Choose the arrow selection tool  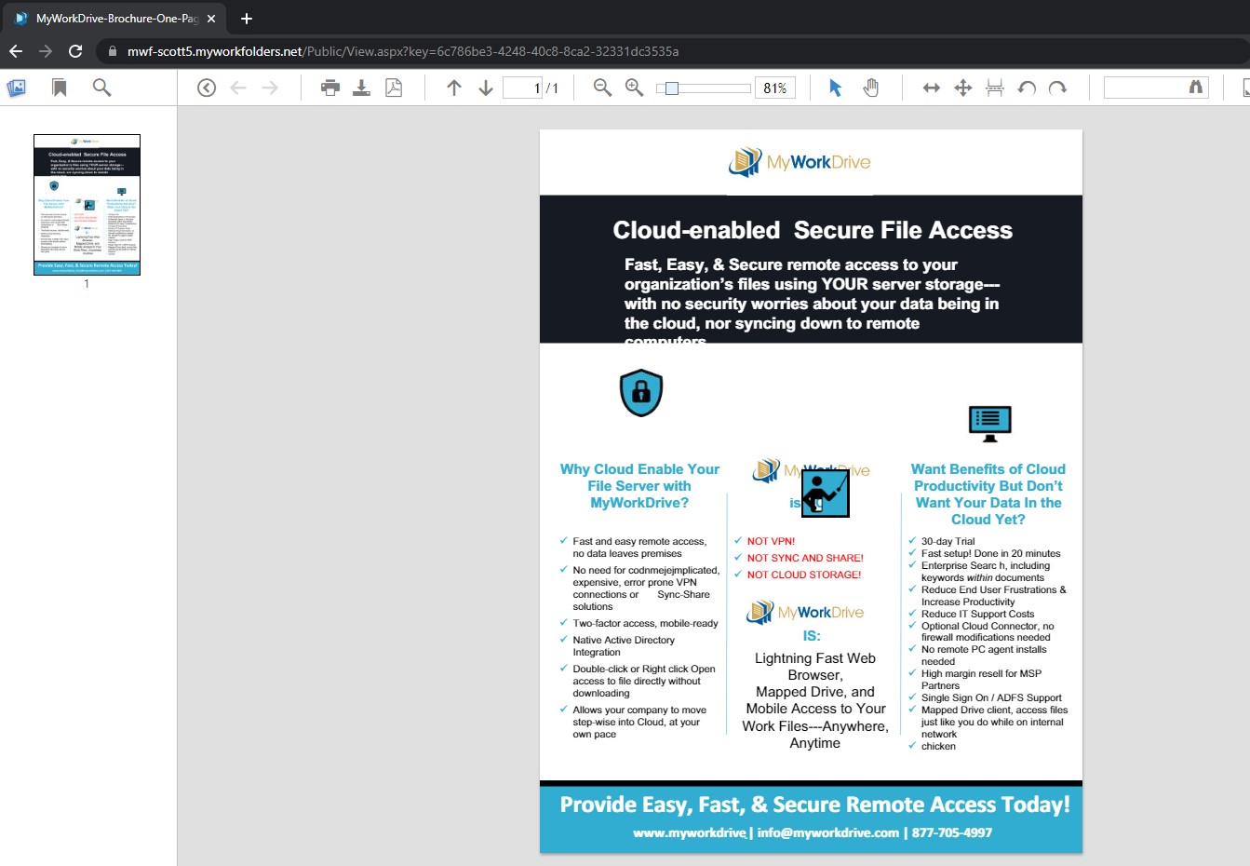tap(835, 88)
